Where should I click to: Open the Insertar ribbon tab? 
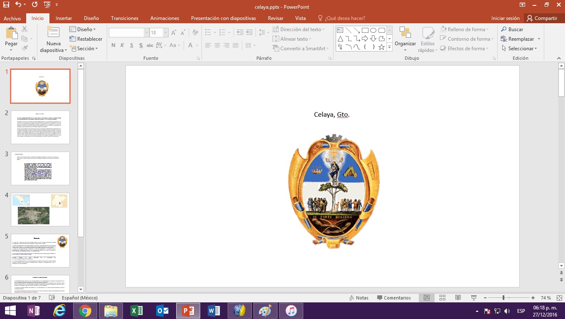(x=64, y=18)
